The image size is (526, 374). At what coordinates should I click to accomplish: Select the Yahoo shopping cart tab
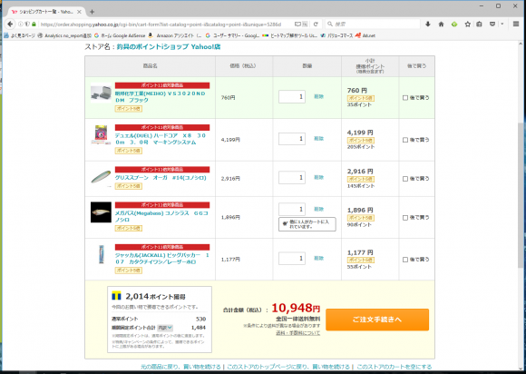[x=45, y=12]
